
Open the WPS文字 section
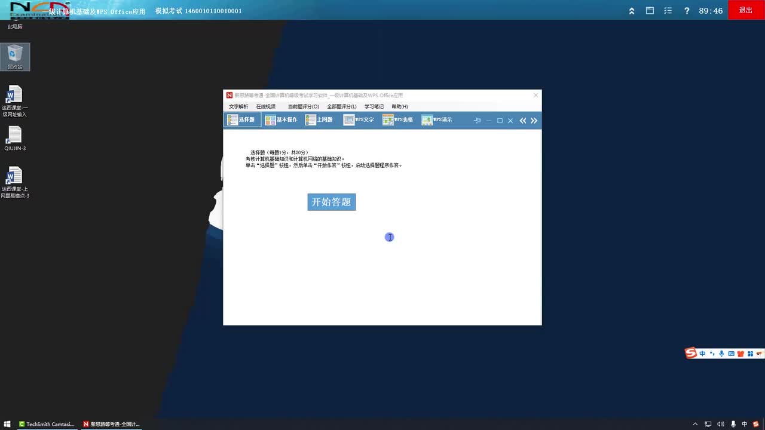click(x=359, y=120)
